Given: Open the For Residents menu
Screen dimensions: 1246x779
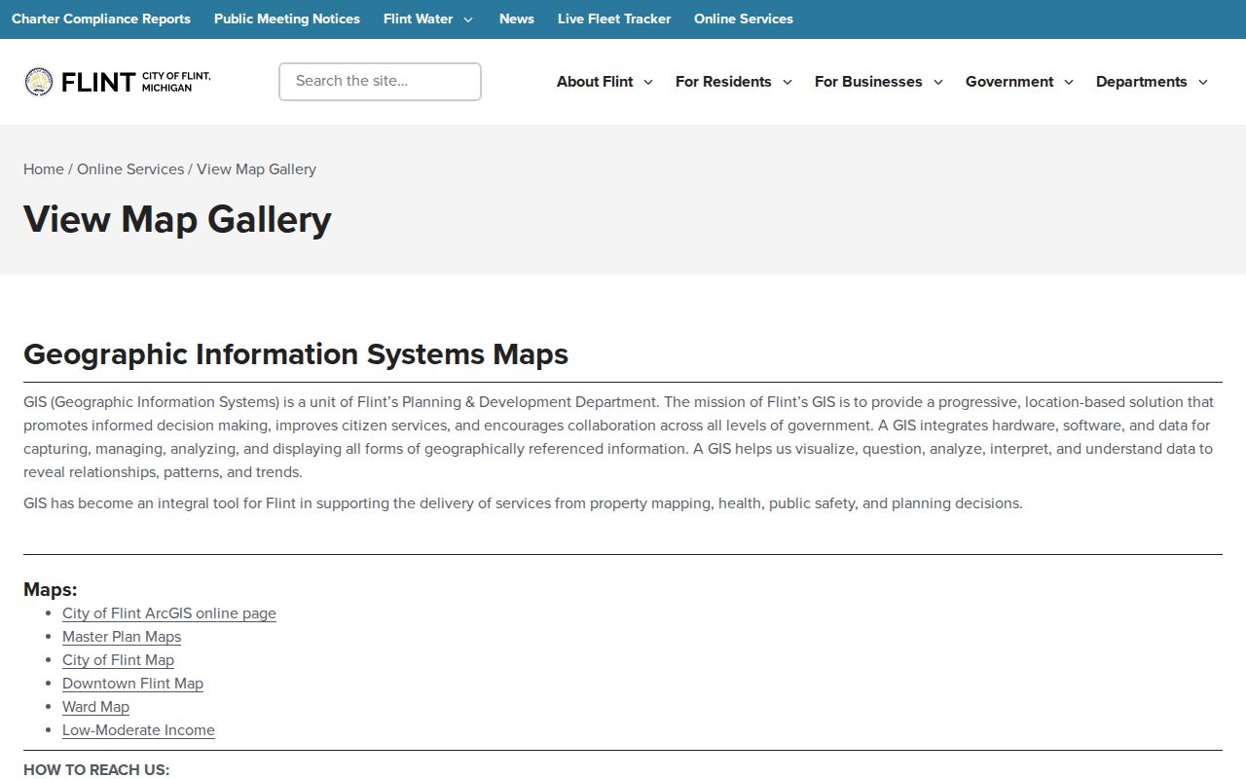Looking at the screenshot, I should [723, 82].
